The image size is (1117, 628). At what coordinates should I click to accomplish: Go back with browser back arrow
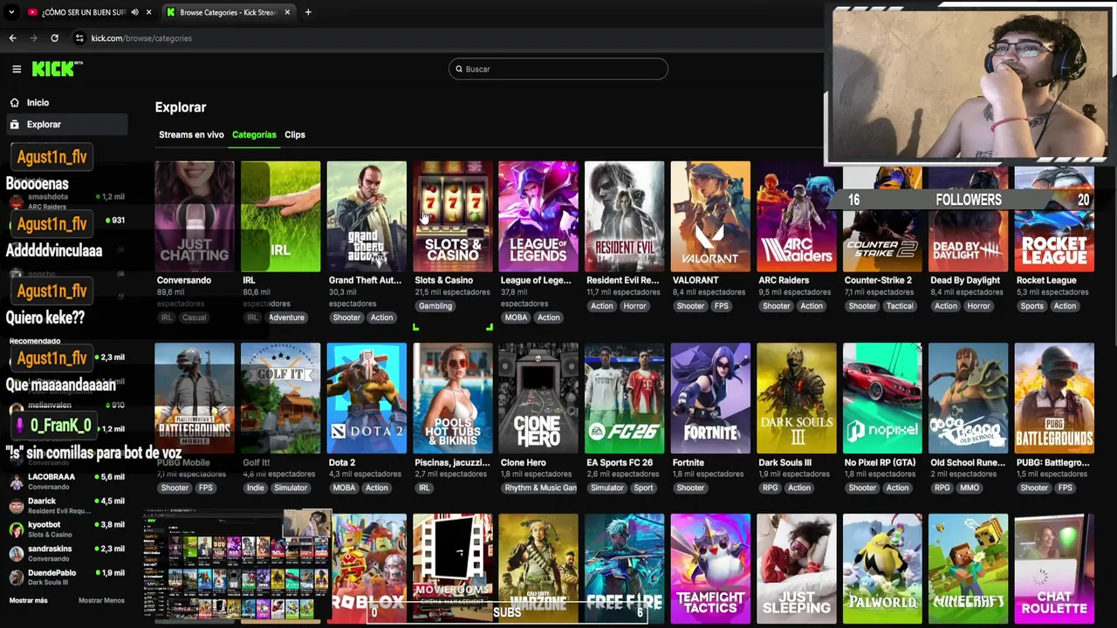tap(12, 38)
